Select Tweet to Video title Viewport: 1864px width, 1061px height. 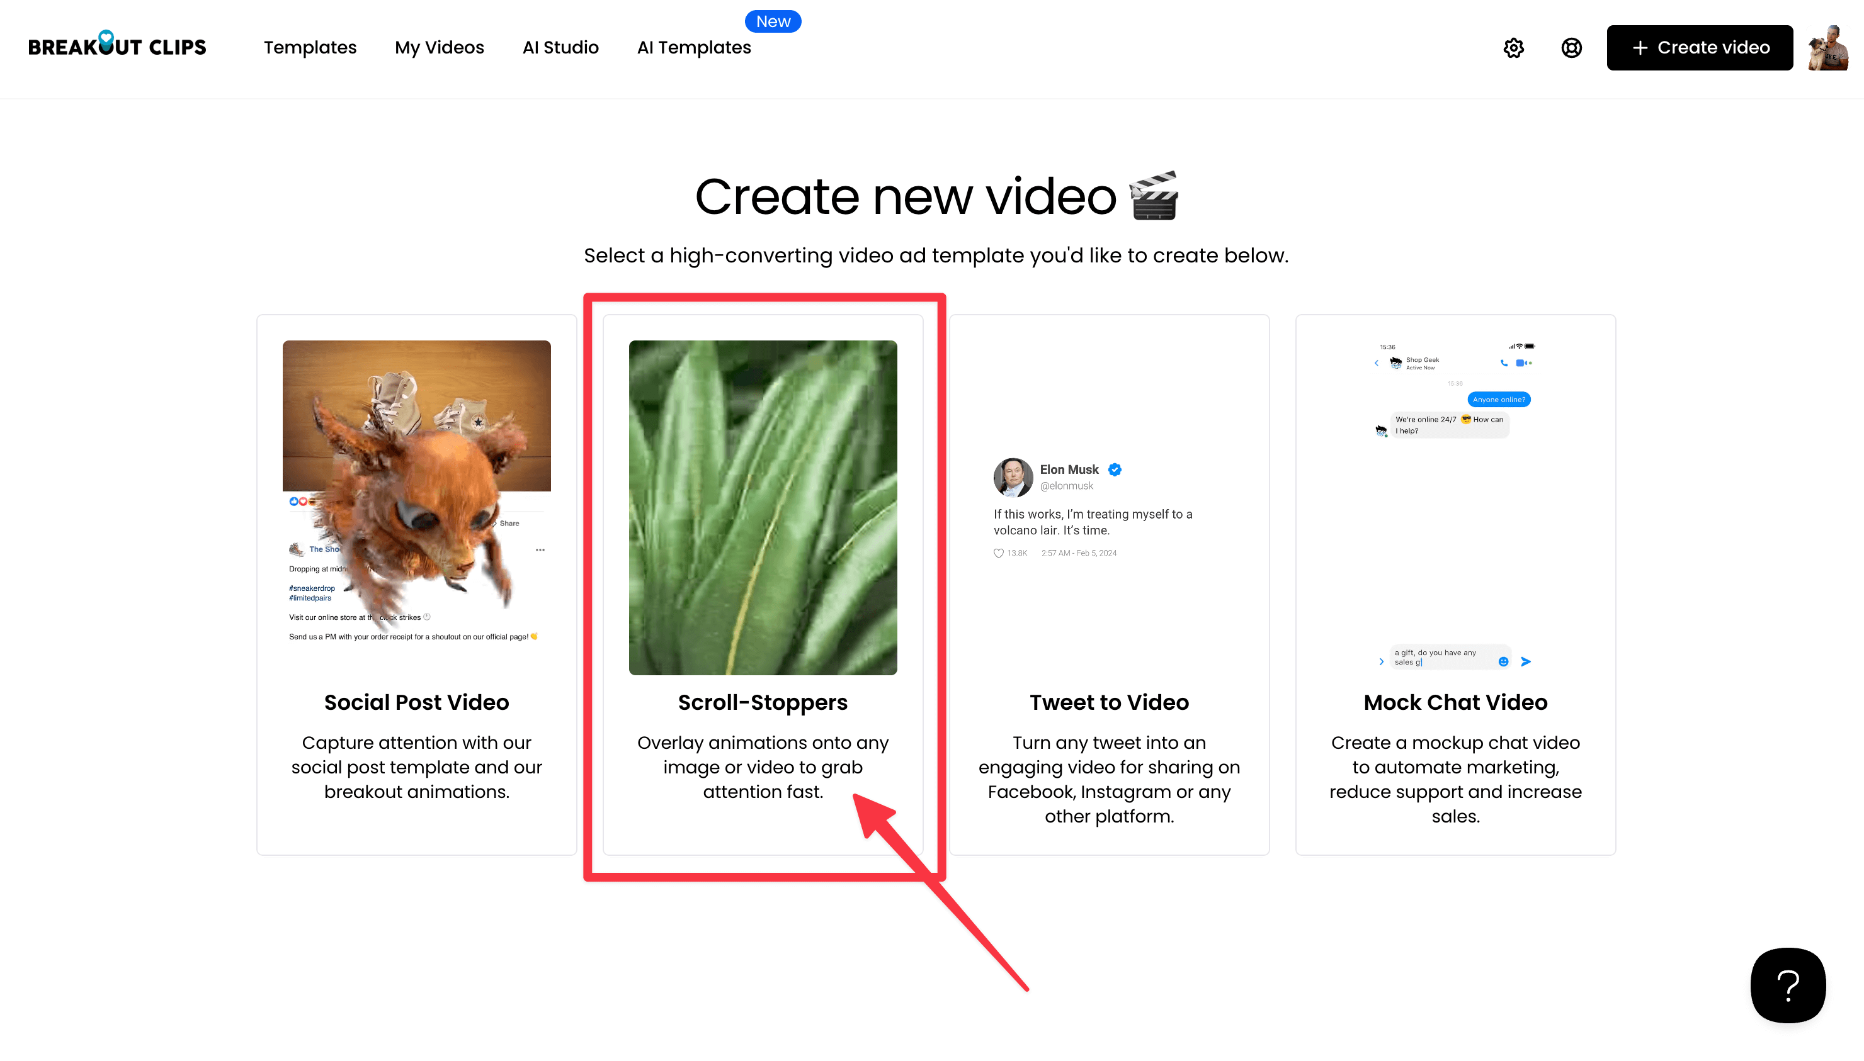click(x=1109, y=702)
